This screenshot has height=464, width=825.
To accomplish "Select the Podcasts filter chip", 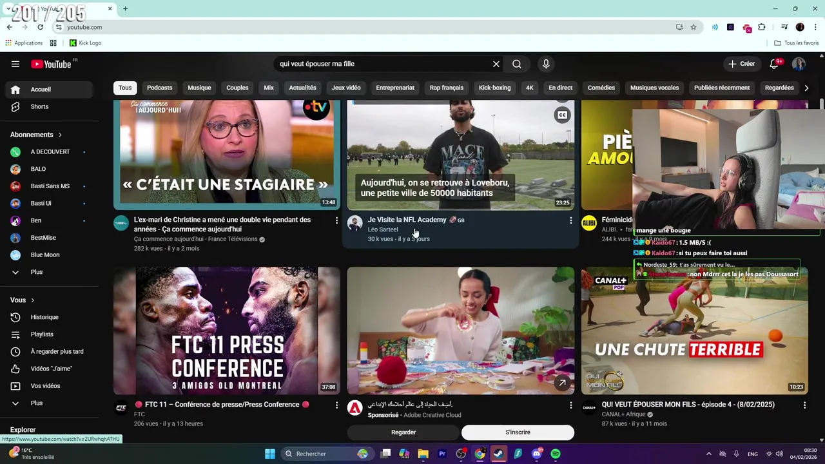I will click(x=159, y=88).
